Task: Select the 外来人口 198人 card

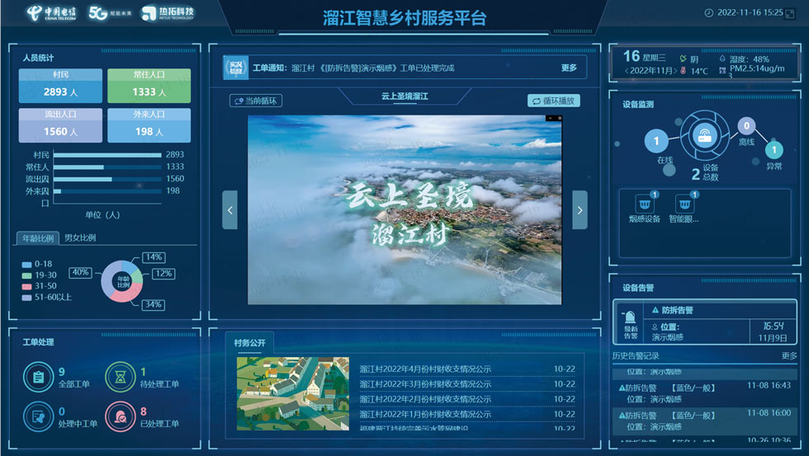Action: point(149,125)
